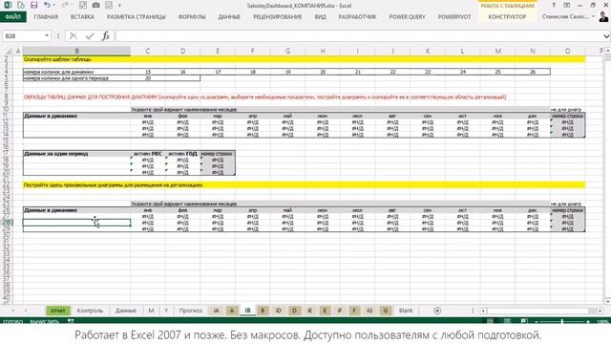Open the ФОРМУЛЫ ribbon tab

coord(192,17)
